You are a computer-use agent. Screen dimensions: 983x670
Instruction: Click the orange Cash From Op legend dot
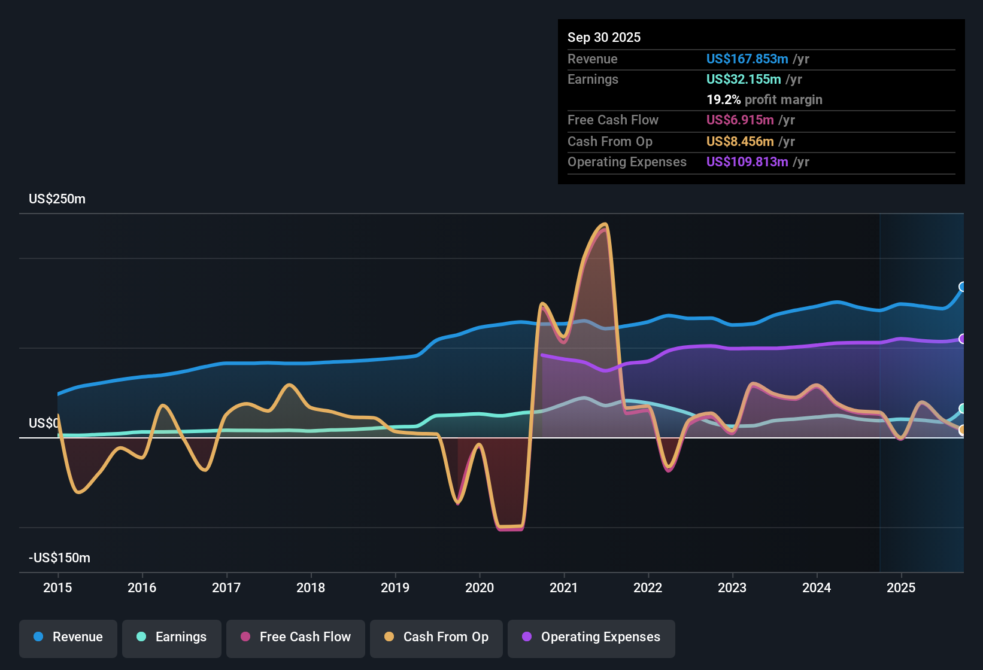pyautogui.click(x=388, y=637)
